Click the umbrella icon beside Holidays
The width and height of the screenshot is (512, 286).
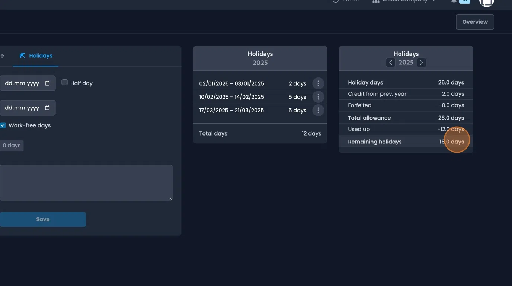[22, 55]
